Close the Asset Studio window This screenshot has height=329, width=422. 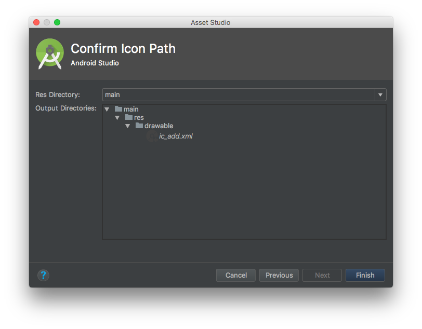tap(36, 22)
